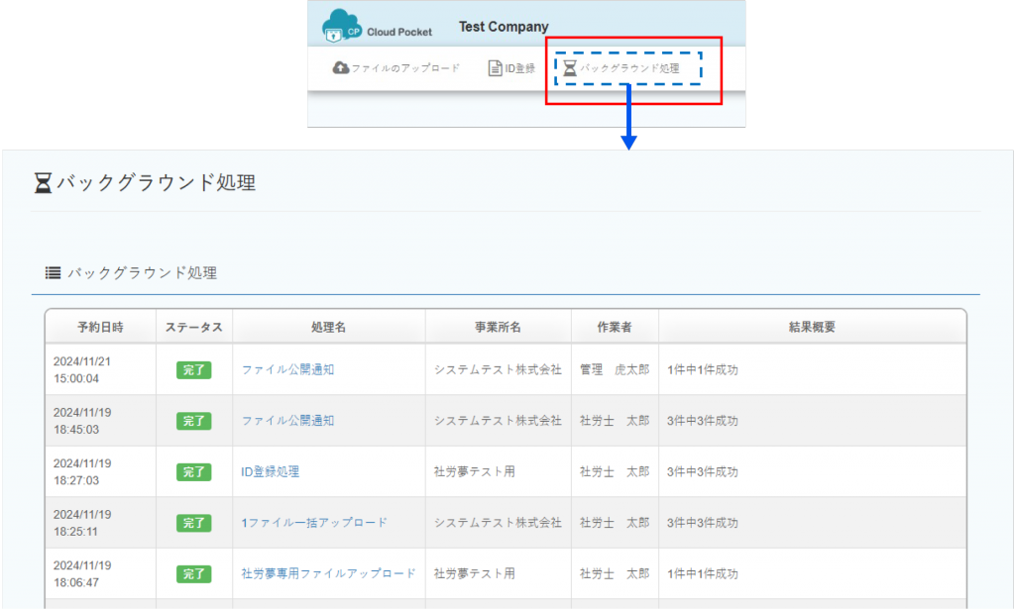
Task: Click システムテスト株式会社 in the 18:45:03 row
Action: click(x=498, y=421)
